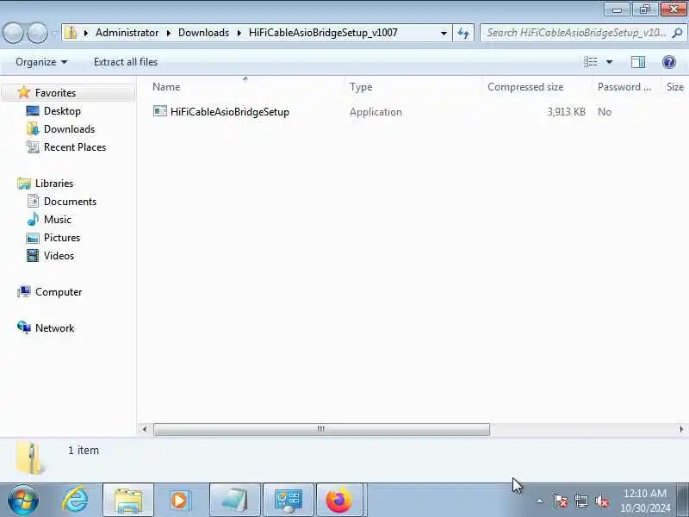Click the Application type cell
The width and height of the screenshot is (689, 517).
click(376, 112)
